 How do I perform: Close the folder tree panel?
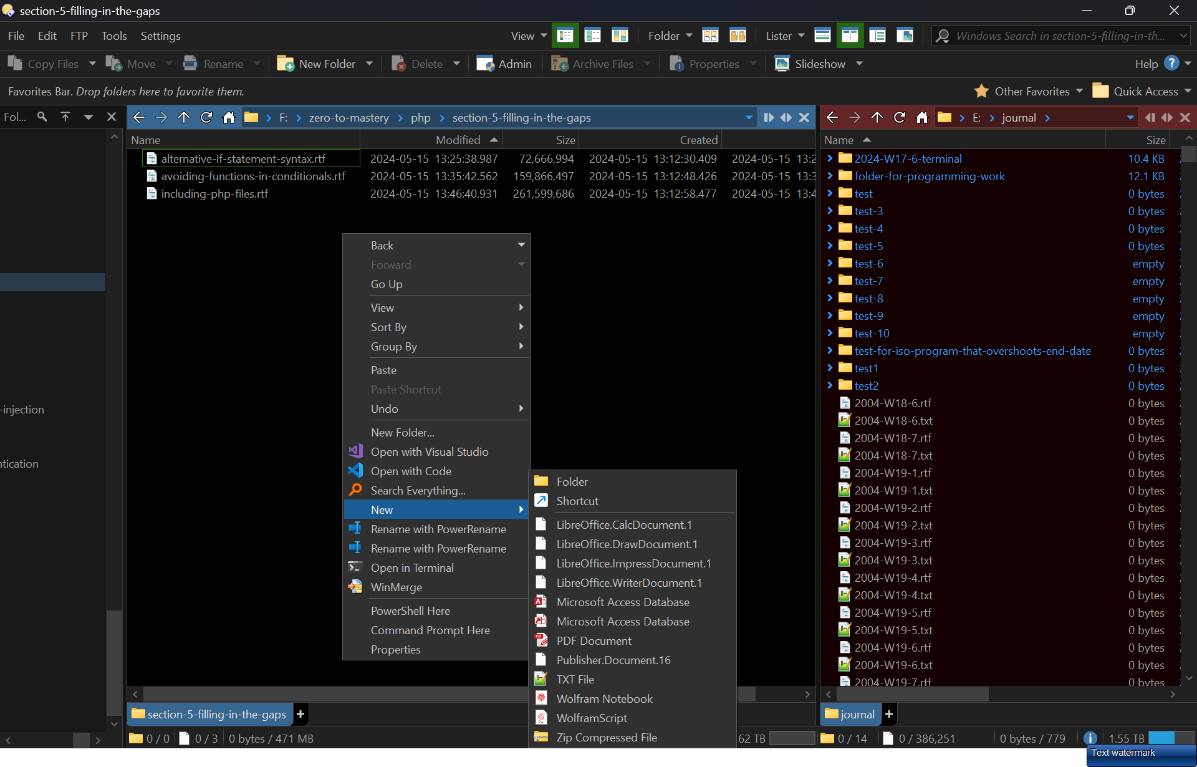point(112,117)
